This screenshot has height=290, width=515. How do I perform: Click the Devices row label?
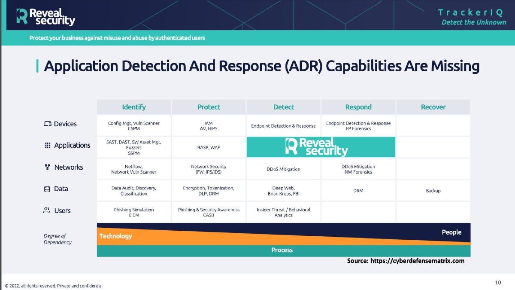pos(65,124)
